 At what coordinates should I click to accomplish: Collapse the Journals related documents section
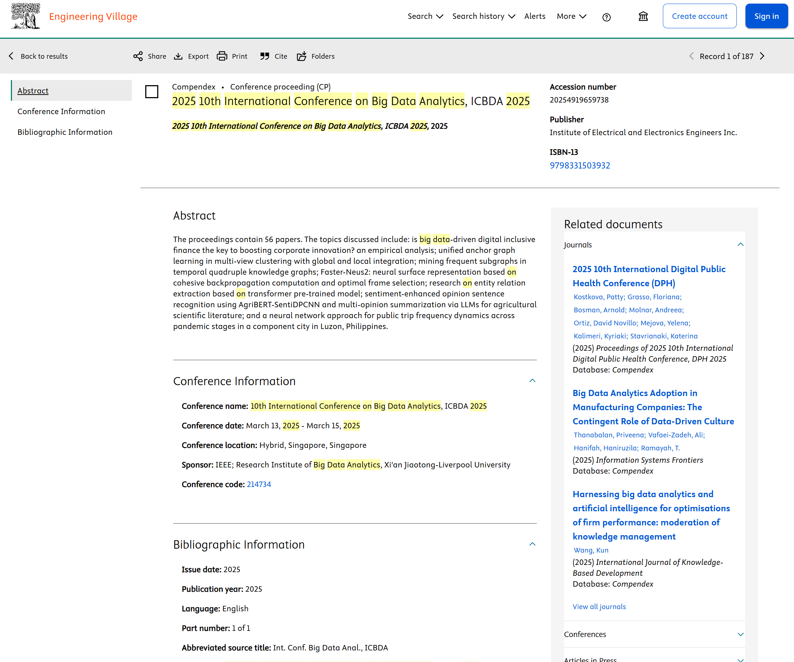740,245
